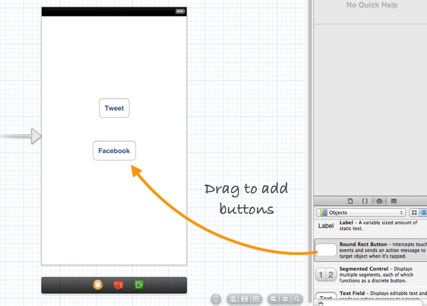Switch to the Object library cube tab
The image size is (427, 306).
tap(379, 201)
